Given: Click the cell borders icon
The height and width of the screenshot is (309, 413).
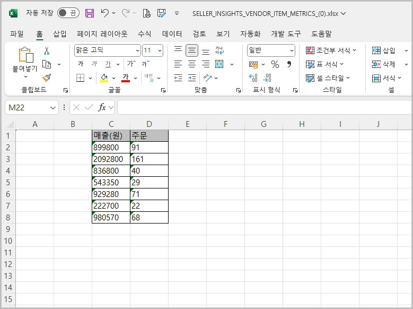Looking at the screenshot, I should click(x=81, y=78).
